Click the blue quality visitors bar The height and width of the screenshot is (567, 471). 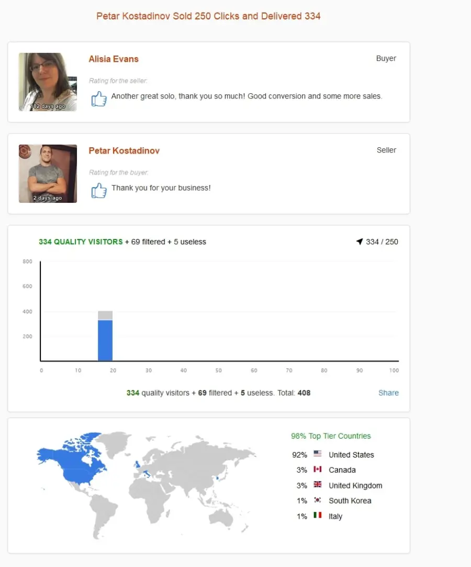point(105,340)
